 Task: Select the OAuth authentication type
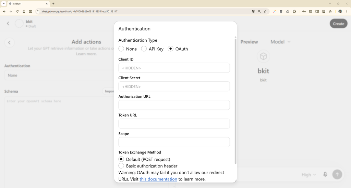click(170, 49)
